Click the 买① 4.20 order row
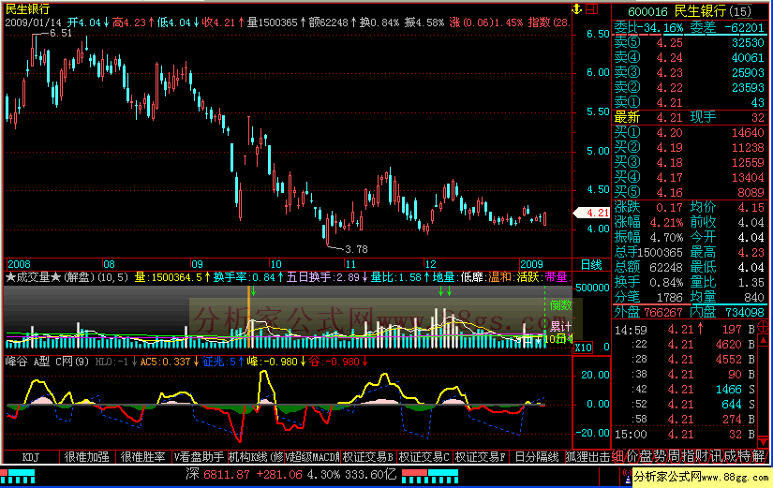773x488 pixels. pyautogui.click(x=690, y=133)
